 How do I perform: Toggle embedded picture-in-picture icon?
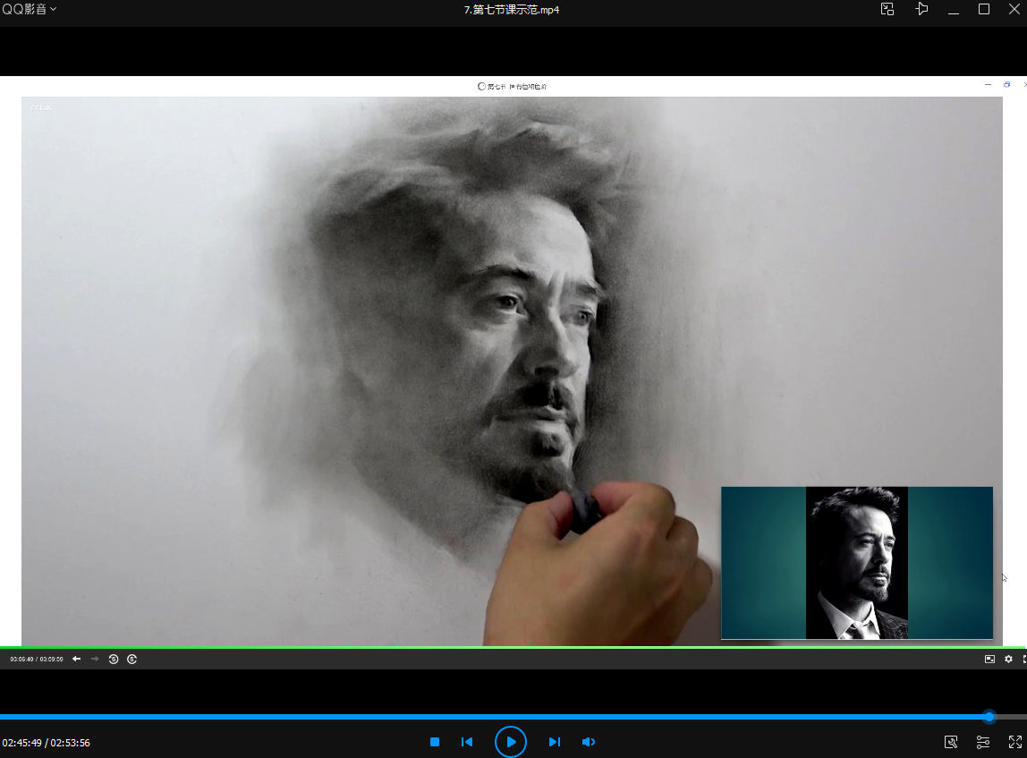point(989,659)
